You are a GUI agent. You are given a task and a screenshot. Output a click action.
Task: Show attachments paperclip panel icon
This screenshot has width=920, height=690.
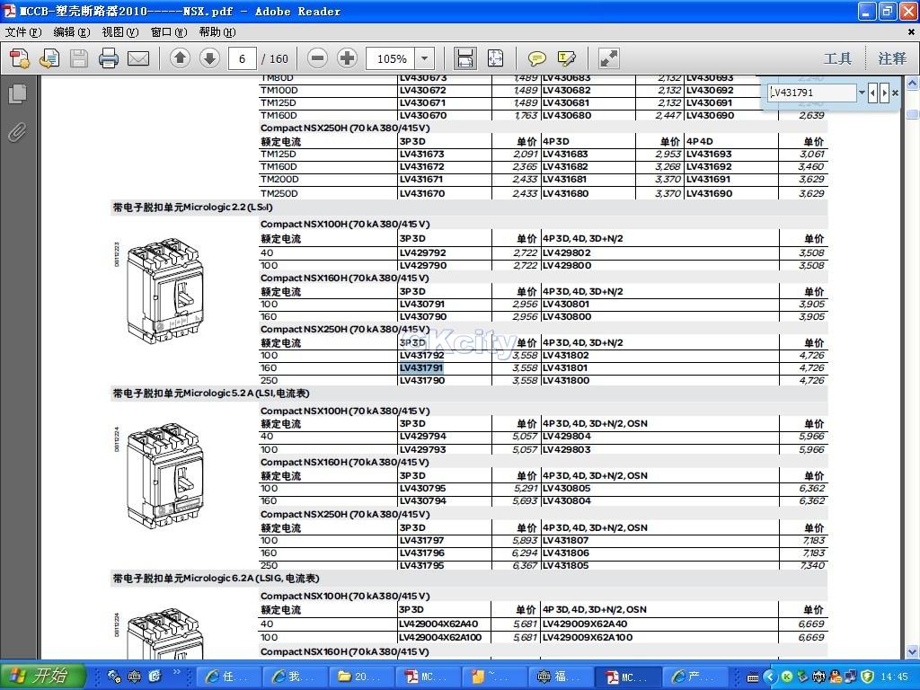click(18, 133)
